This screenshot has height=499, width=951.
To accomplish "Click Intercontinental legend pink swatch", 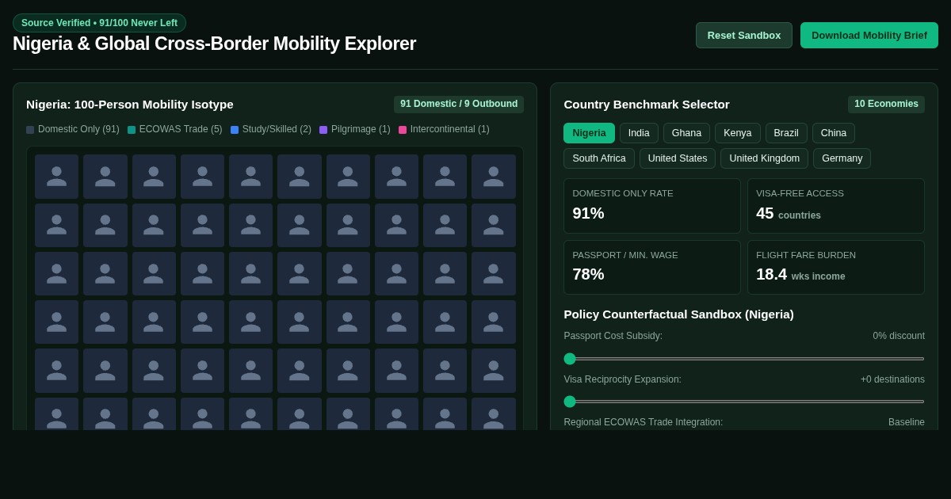I will tap(403, 130).
